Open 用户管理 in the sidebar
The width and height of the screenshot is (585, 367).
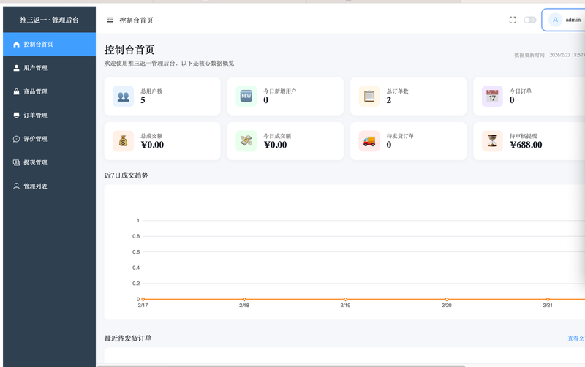(x=35, y=68)
